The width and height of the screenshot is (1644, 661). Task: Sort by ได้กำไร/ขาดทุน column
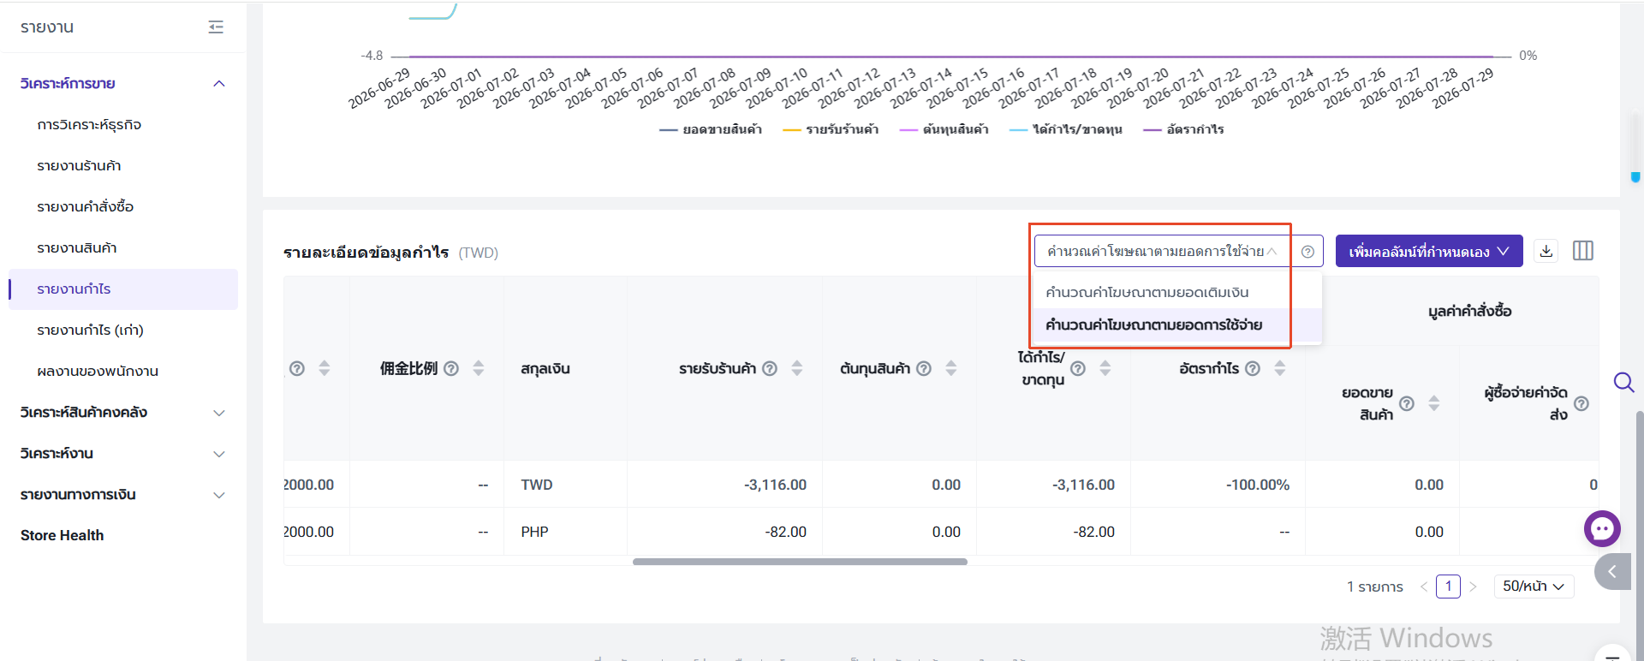coord(1105,368)
